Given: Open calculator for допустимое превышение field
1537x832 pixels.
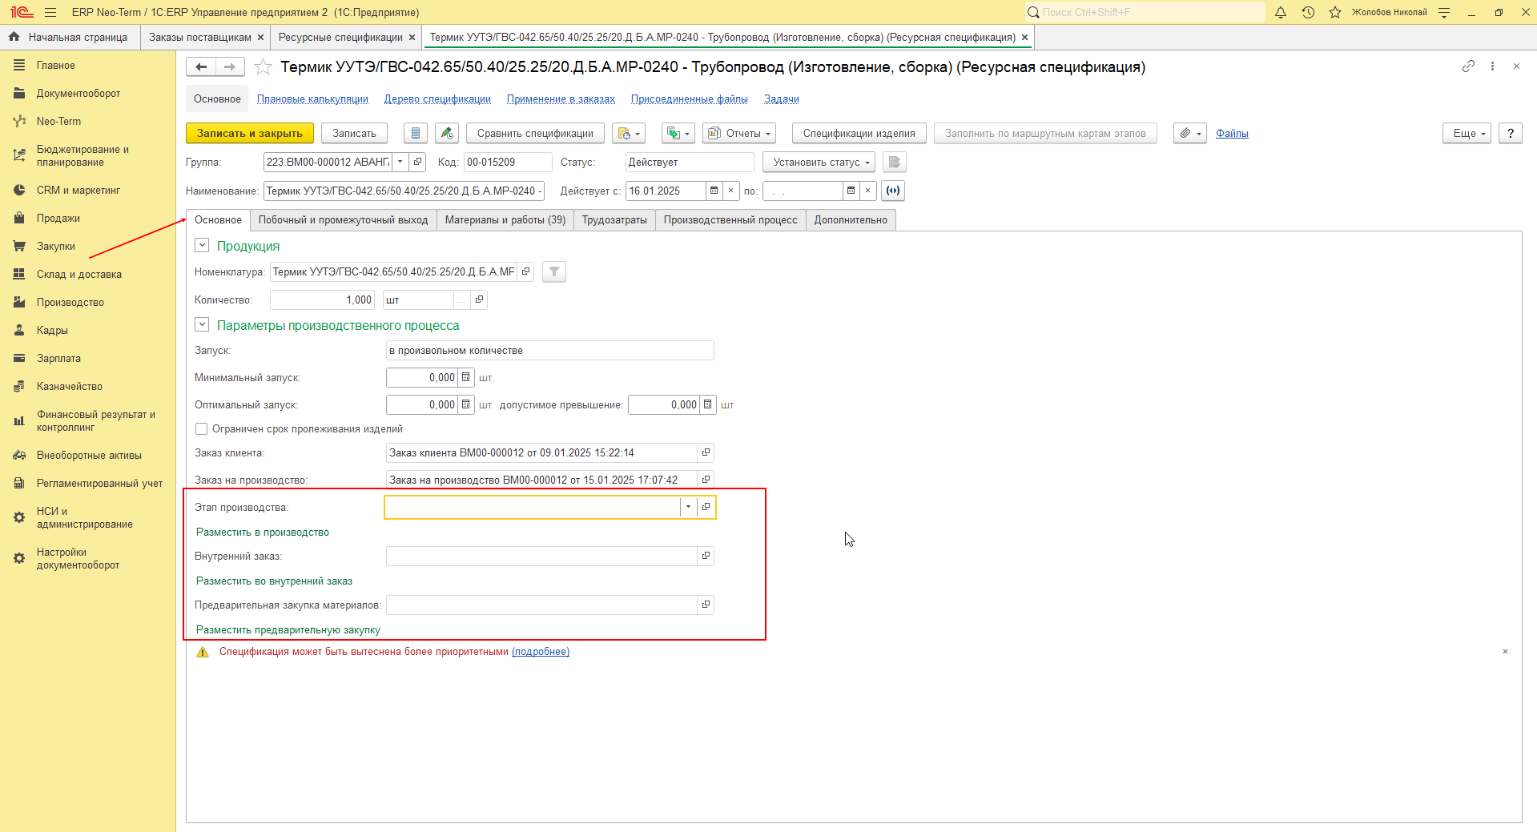Looking at the screenshot, I should (x=707, y=405).
